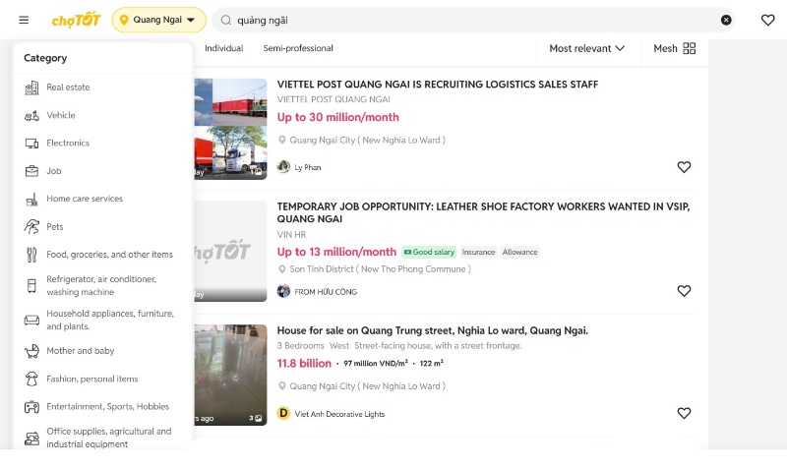Viewport: 787px width, 468px height.
Task: Click the sofa furniture icon
Action: click(31, 320)
